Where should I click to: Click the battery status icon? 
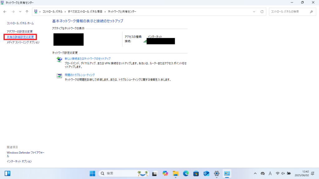point(289,173)
